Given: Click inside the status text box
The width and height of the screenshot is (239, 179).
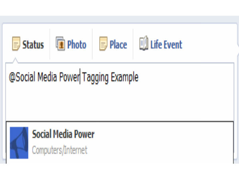Looking at the screenshot, I should (x=120, y=92).
